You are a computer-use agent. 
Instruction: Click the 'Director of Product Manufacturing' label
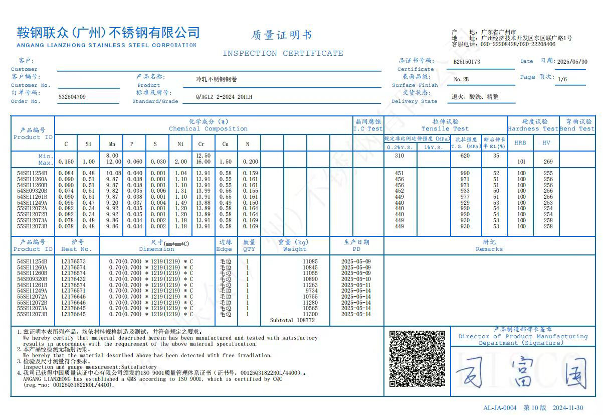click(523, 337)
